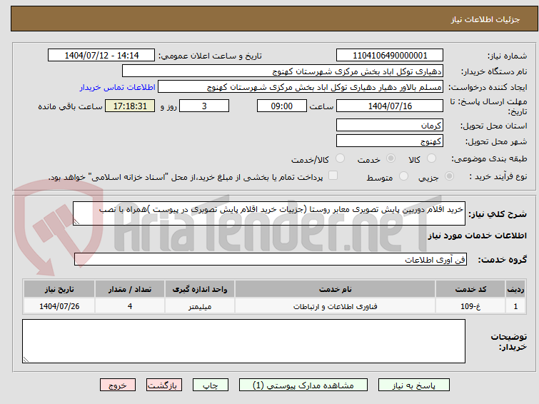Click row number cell 1
539x404 pixels.
tap(515, 306)
